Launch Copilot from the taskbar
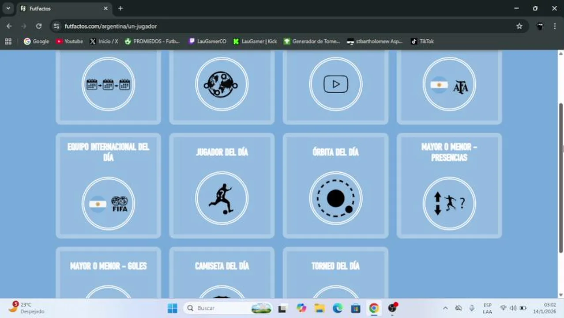 coord(301,308)
